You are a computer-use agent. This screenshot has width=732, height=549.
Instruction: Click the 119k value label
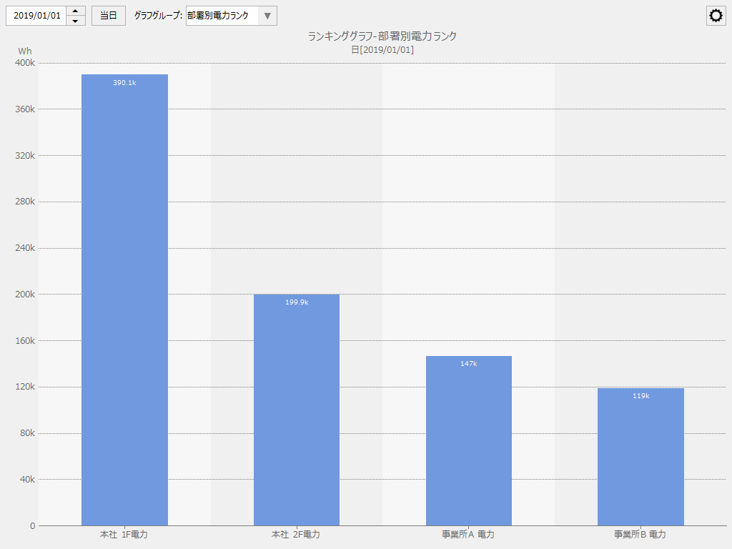click(640, 396)
